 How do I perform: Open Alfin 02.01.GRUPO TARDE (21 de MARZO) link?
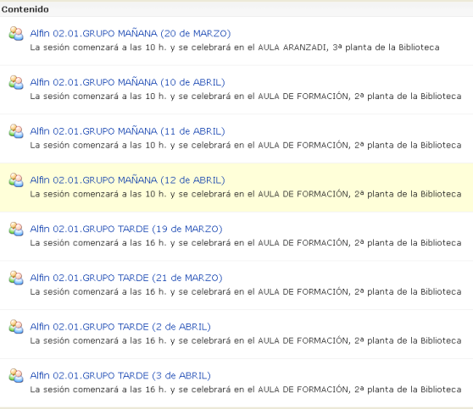point(126,278)
